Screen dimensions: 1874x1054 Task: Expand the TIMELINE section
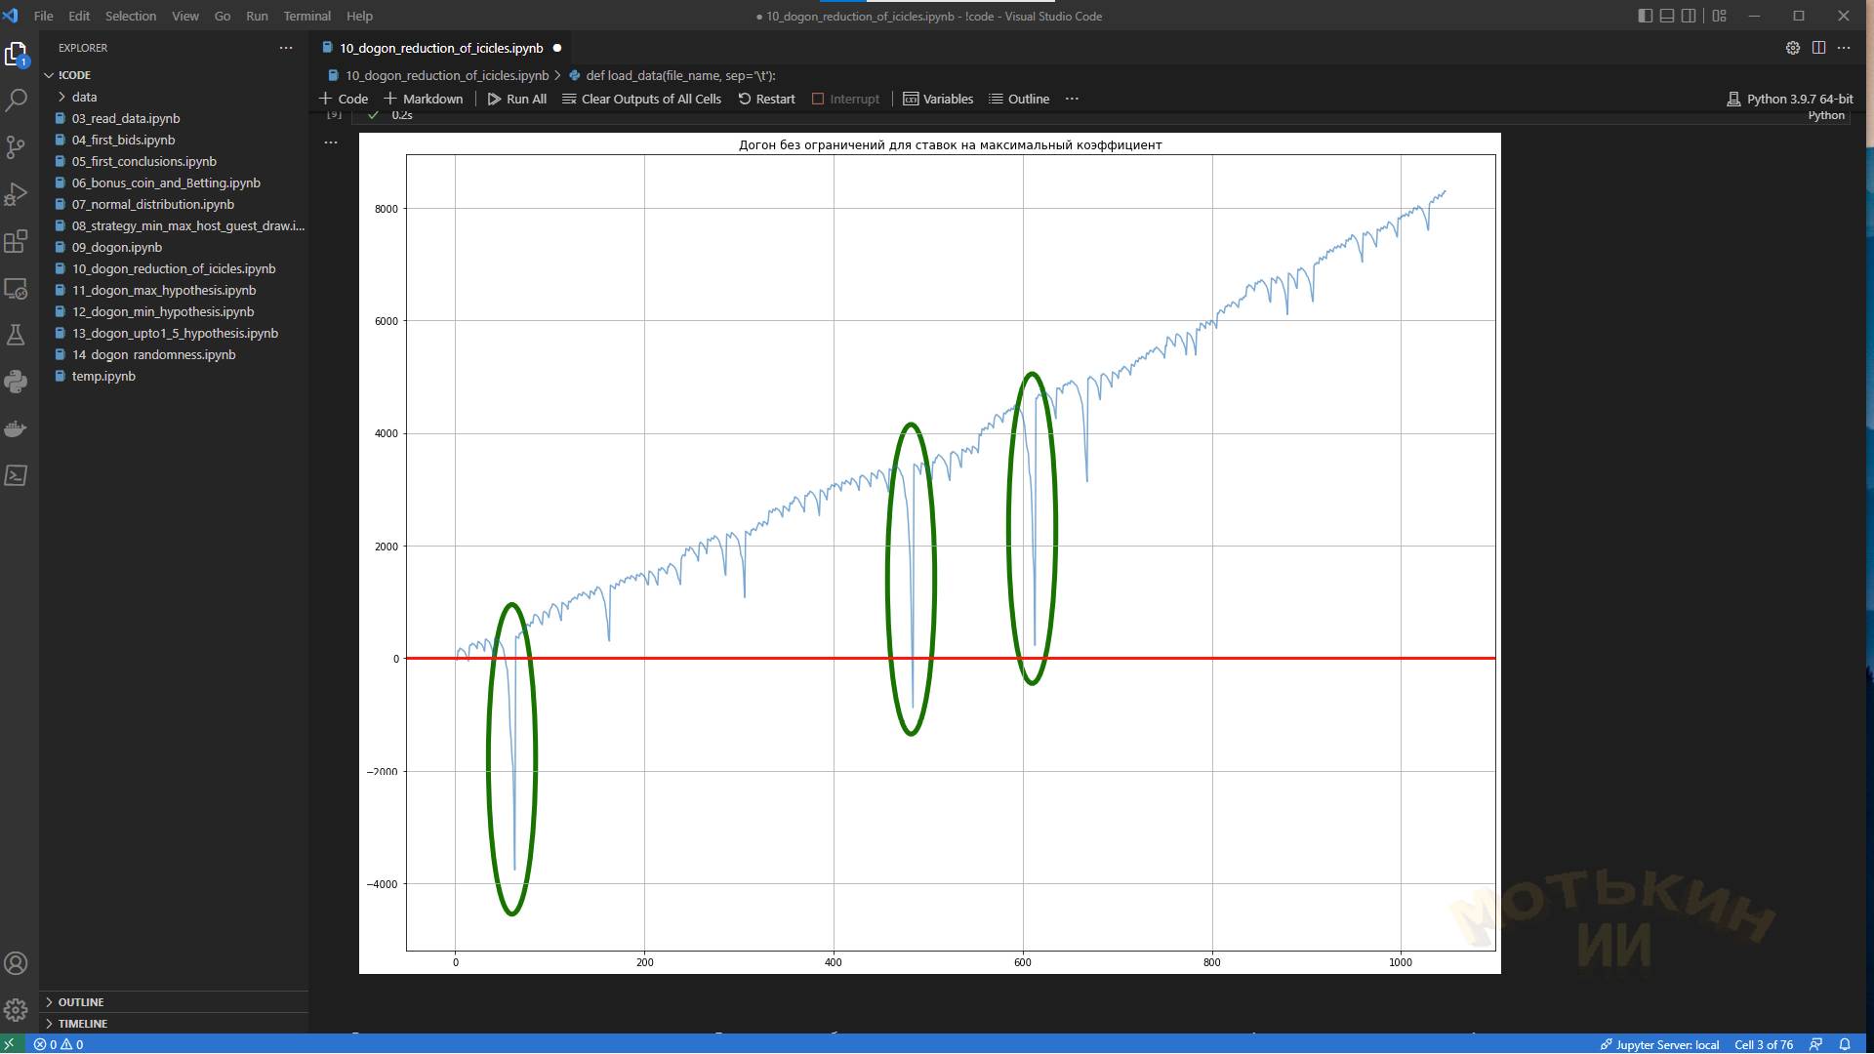click(x=82, y=1024)
